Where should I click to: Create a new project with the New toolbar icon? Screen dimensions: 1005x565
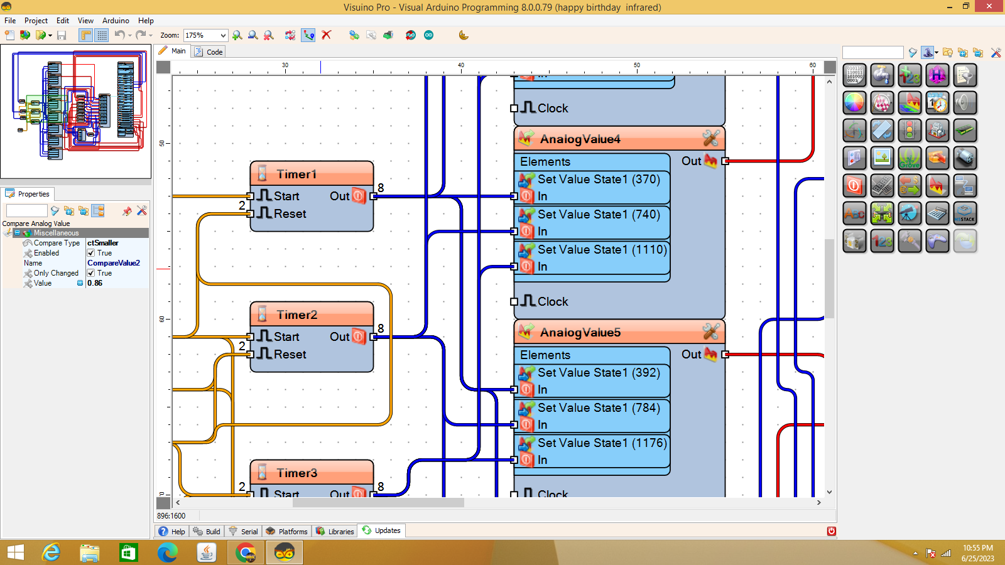(9, 35)
